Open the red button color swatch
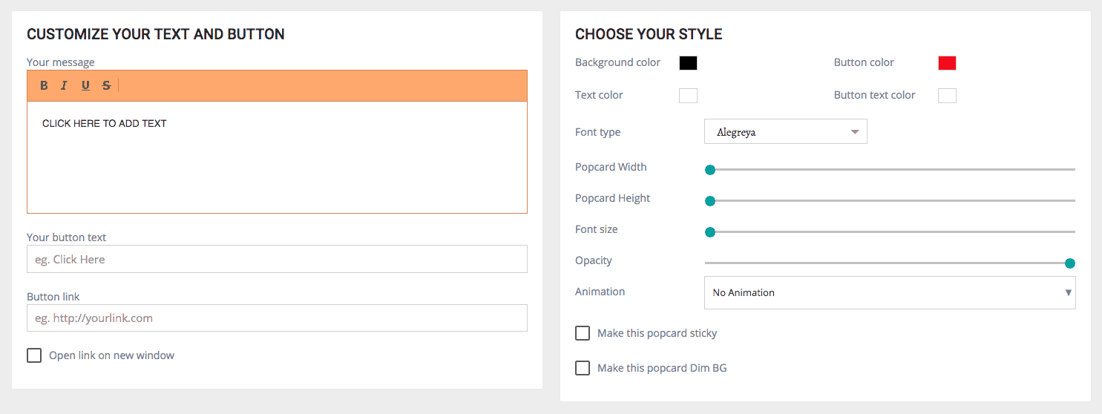Screen dimensions: 1102x414 coord(947,63)
